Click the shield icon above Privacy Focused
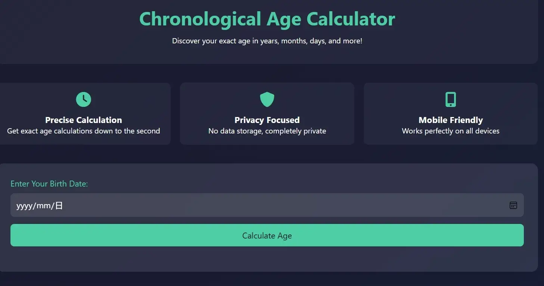Image resolution: width=544 pixels, height=286 pixels. (267, 99)
